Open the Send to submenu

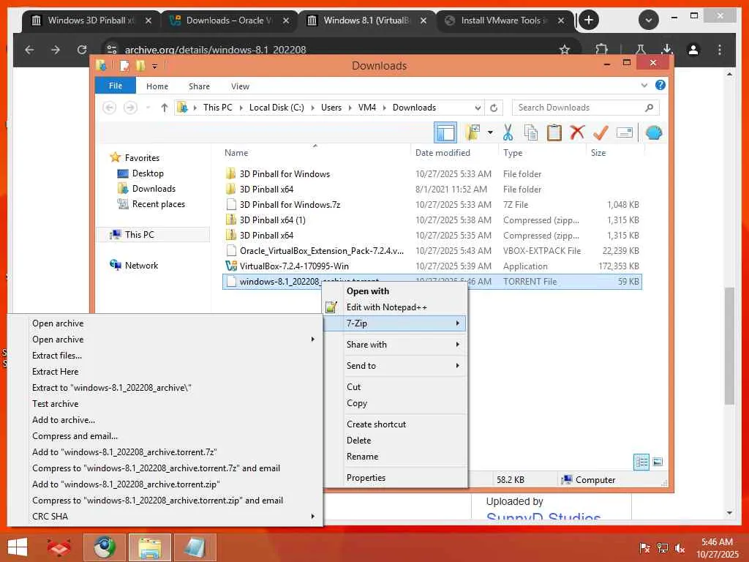[x=396, y=366]
